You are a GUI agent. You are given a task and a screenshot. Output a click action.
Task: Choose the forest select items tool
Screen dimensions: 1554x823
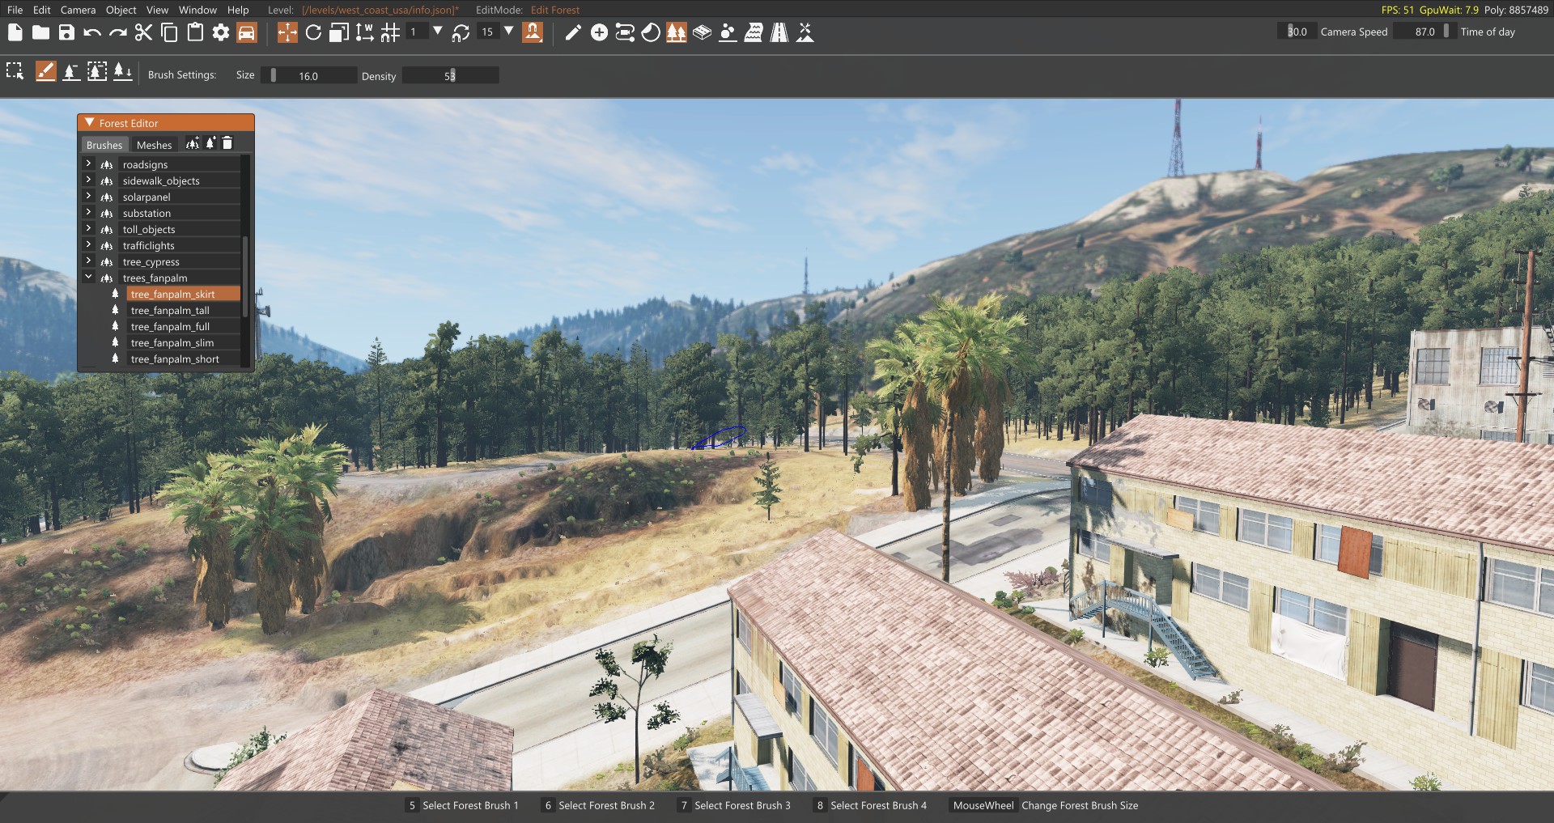point(15,71)
